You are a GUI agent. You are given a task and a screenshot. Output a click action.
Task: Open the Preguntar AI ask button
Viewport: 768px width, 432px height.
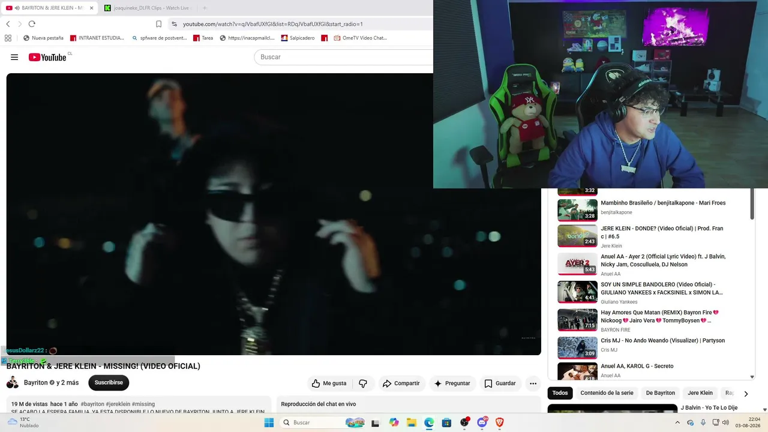coord(452,383)
